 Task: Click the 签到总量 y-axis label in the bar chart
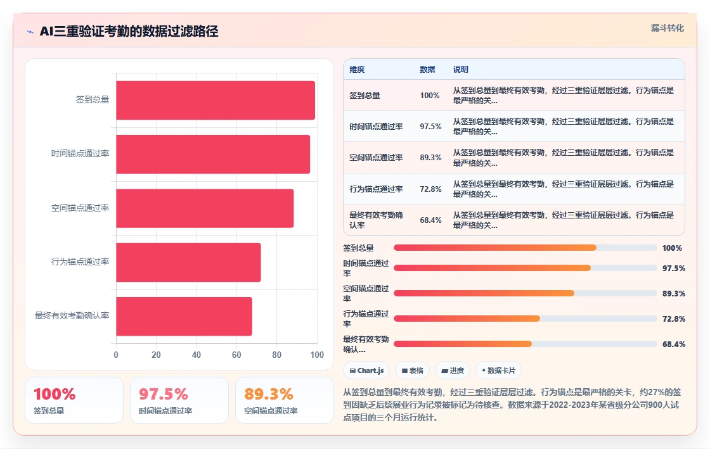pyautogui.click(x=93, y=99)
